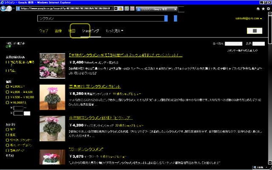The image size is (272, 170).
Task: Open the display mode dropdown at far right
Action: point(258,43)
